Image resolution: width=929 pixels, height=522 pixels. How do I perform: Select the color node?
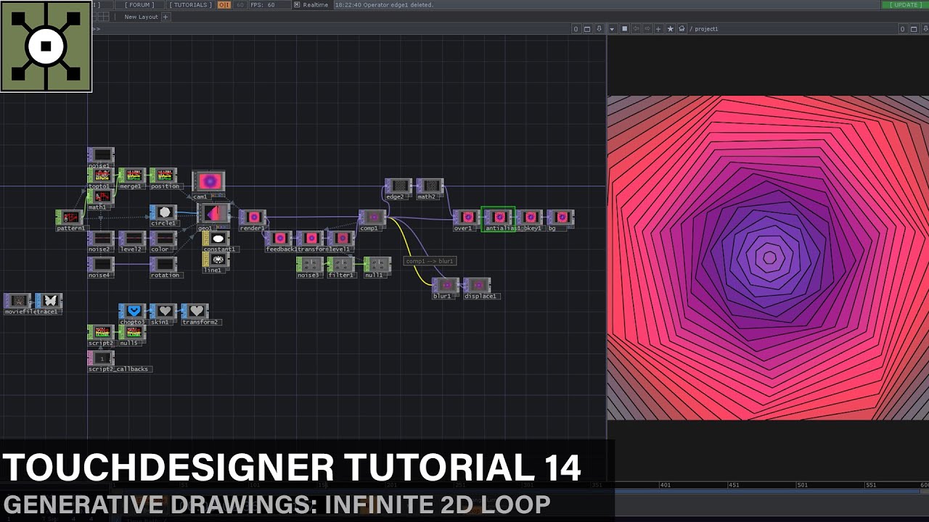163,239
